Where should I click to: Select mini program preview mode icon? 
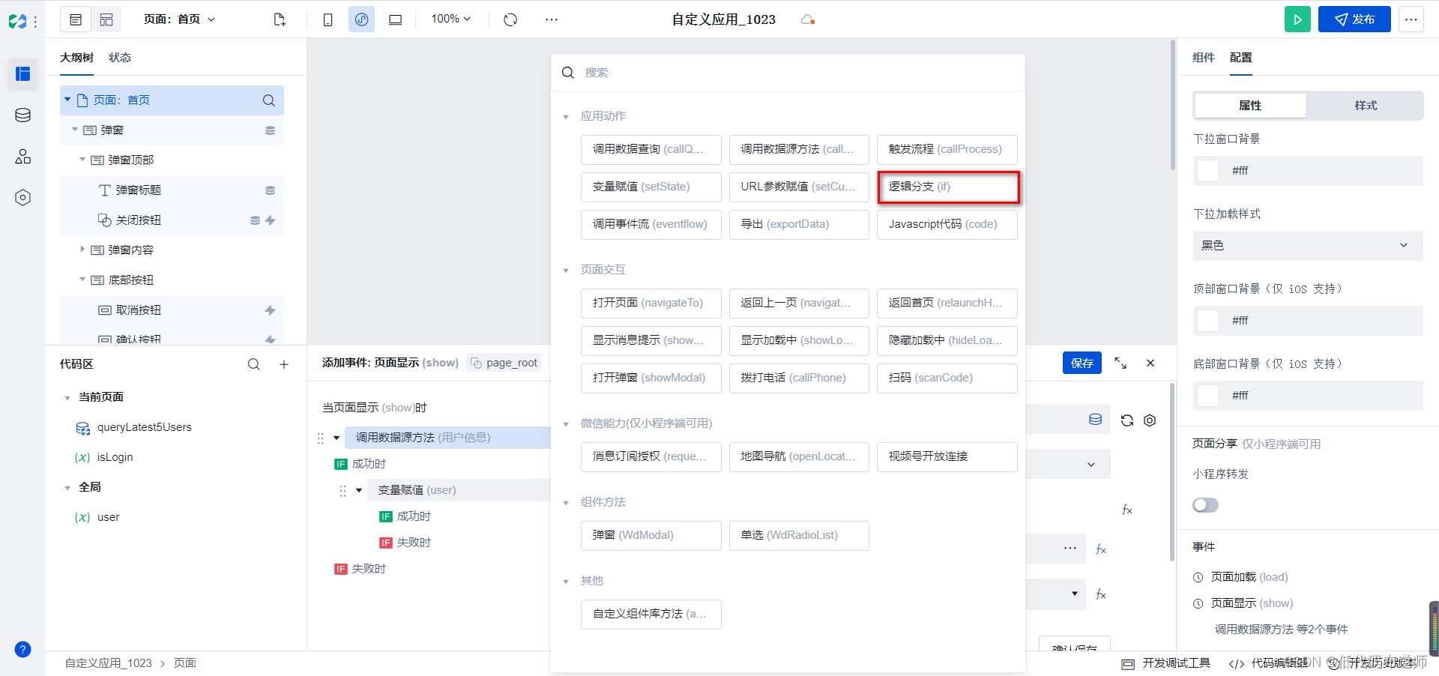point(361,19)
